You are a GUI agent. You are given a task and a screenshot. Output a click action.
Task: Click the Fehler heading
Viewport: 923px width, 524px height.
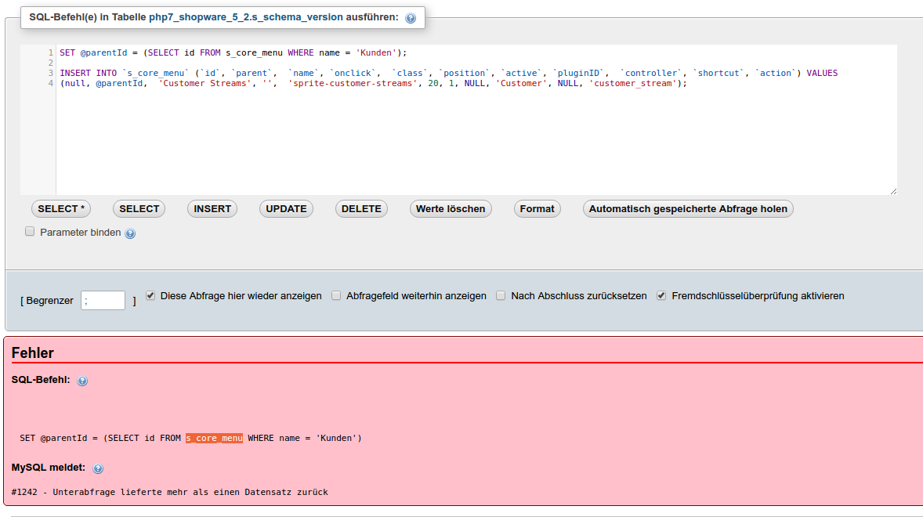(x=32, y=352)
